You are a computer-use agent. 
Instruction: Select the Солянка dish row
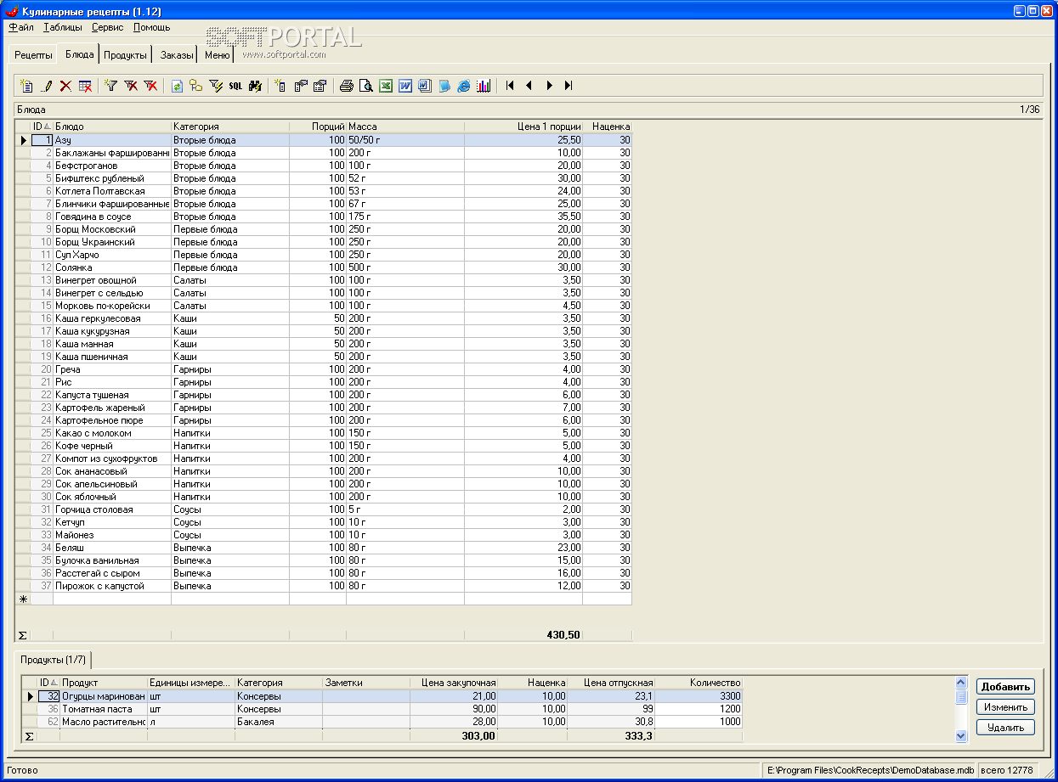coord(324,267)
